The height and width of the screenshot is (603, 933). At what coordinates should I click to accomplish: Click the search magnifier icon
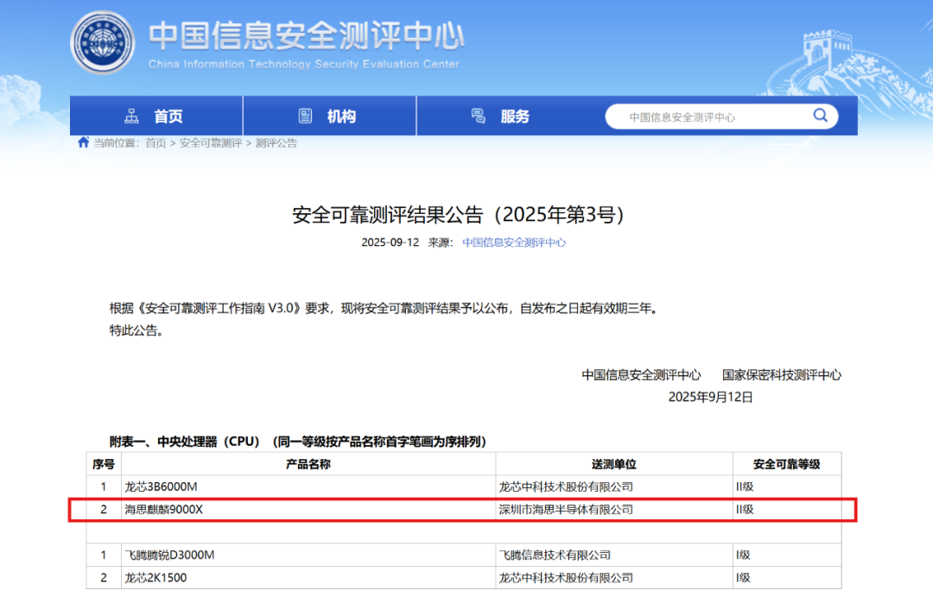pos(821,116)
